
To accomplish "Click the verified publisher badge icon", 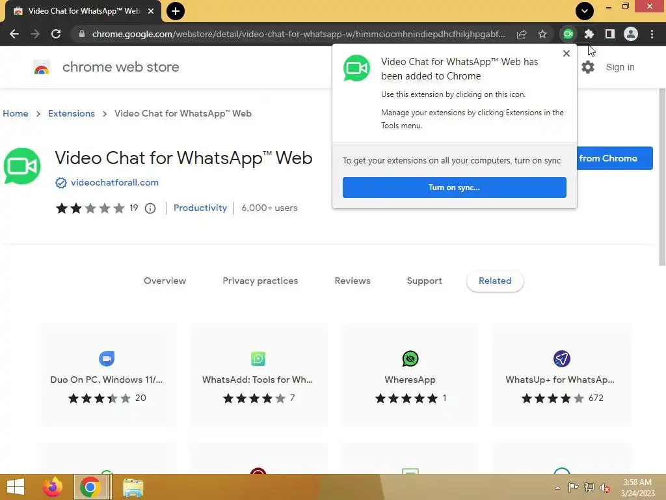I will click(x=61, y=183).
